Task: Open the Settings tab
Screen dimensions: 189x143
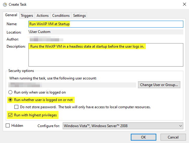Action: pos(79,16)
